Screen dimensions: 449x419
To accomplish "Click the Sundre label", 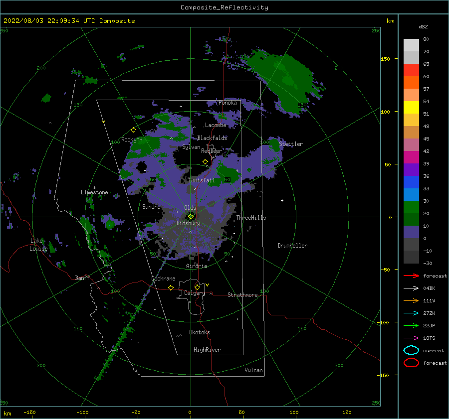I will 151,206.
